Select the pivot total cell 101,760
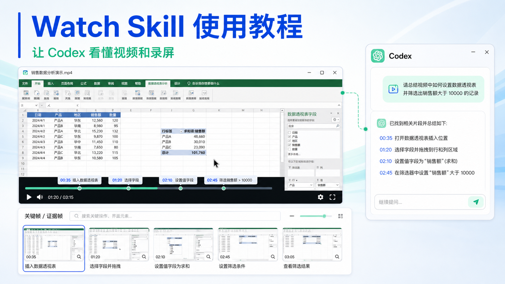 (x=194, y=153)
